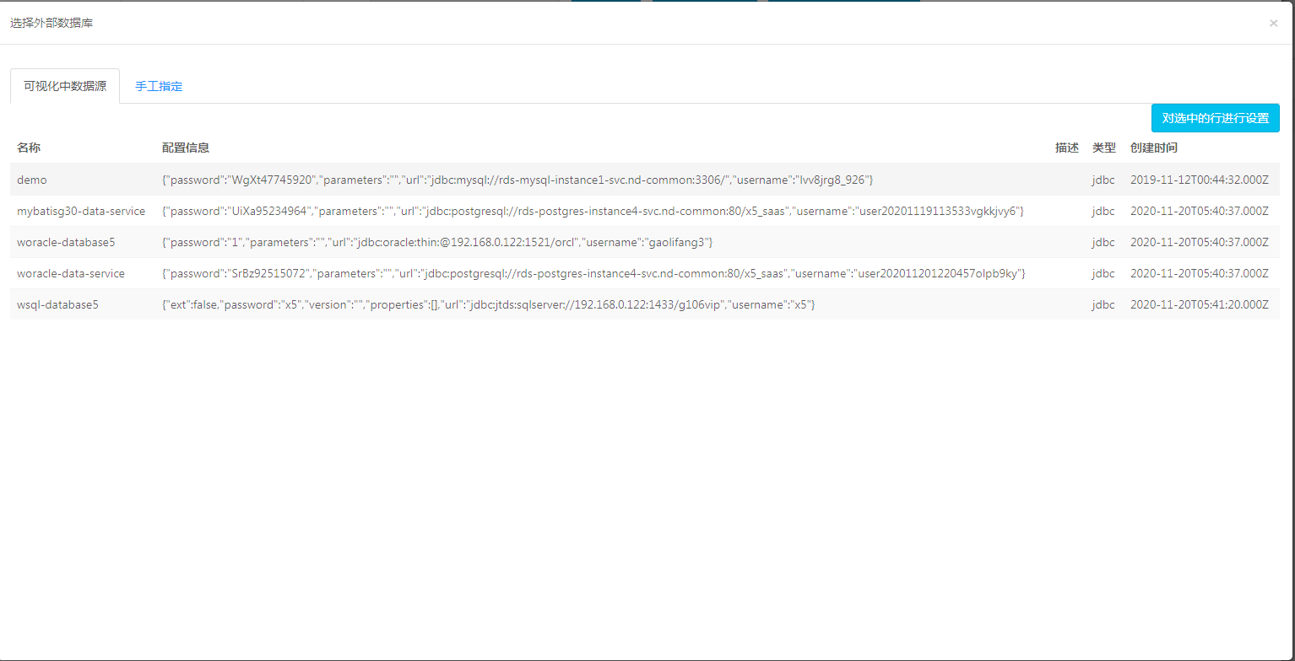This screenshot has height=661, width=1295.
Task: Click the jdbc type in demo row
Action: click(1103, 180)
